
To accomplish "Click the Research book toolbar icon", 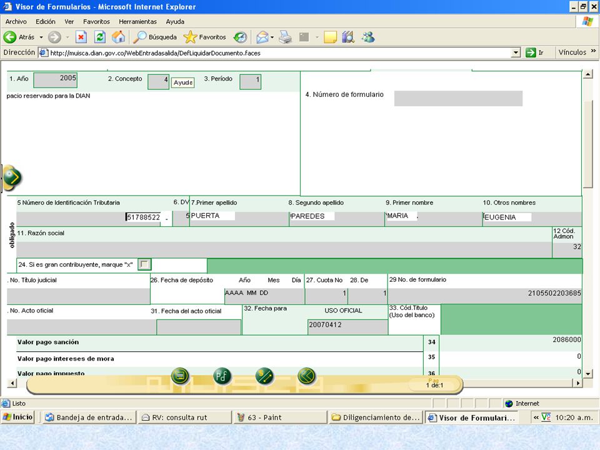I will tap(348, 37).
